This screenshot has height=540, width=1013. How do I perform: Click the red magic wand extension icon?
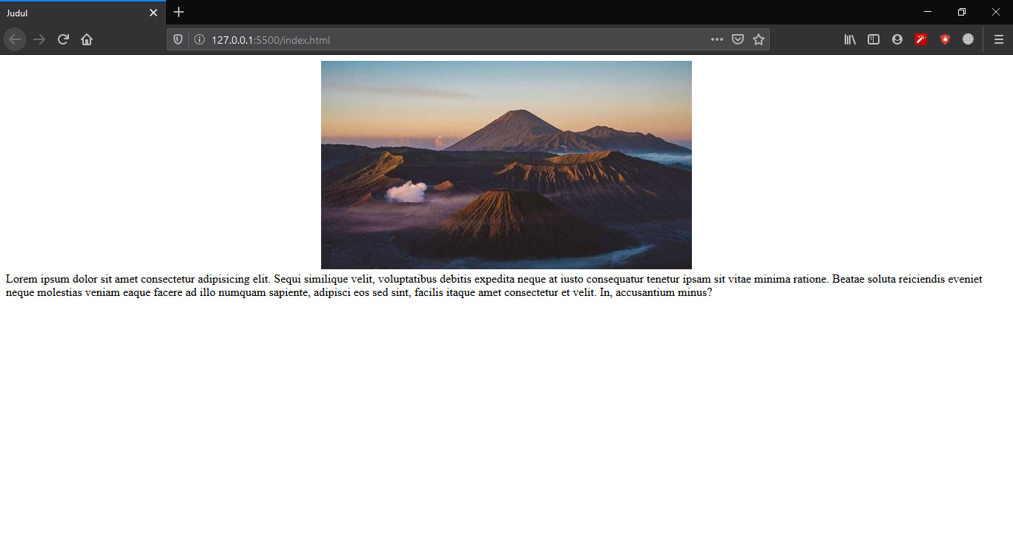click(x=920, y=39)
